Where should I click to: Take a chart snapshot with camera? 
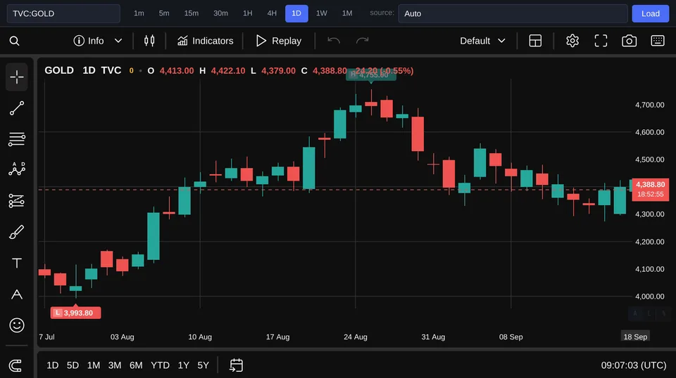[x=629, y=41]
